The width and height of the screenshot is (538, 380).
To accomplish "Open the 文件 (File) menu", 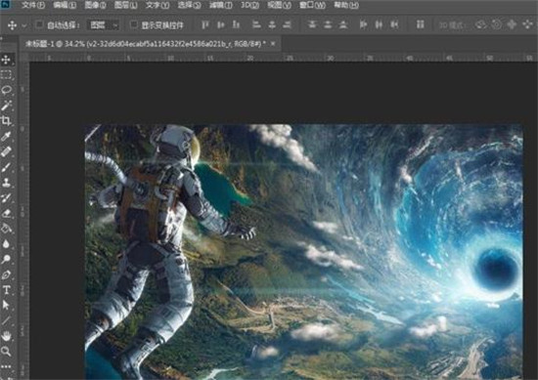I will pyautogui.click(x=33, y=5).
